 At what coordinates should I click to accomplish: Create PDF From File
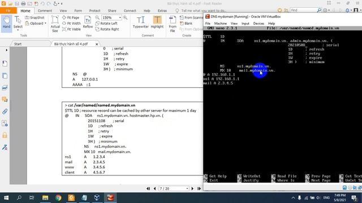pyautogui.click(x=173, y=24)
